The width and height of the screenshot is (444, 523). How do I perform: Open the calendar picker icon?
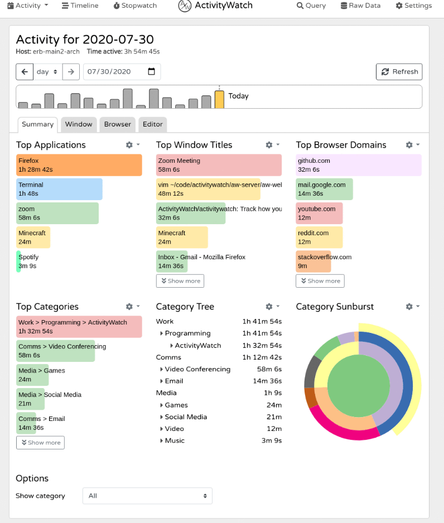pyautogui.click(x=152, y=71)
